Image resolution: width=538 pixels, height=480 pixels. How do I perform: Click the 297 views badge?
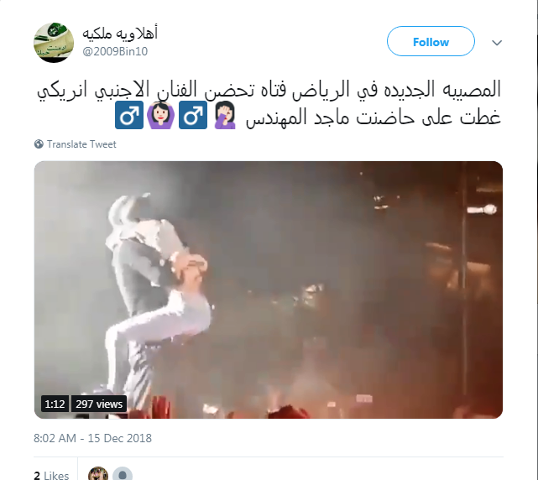(99, 404)
